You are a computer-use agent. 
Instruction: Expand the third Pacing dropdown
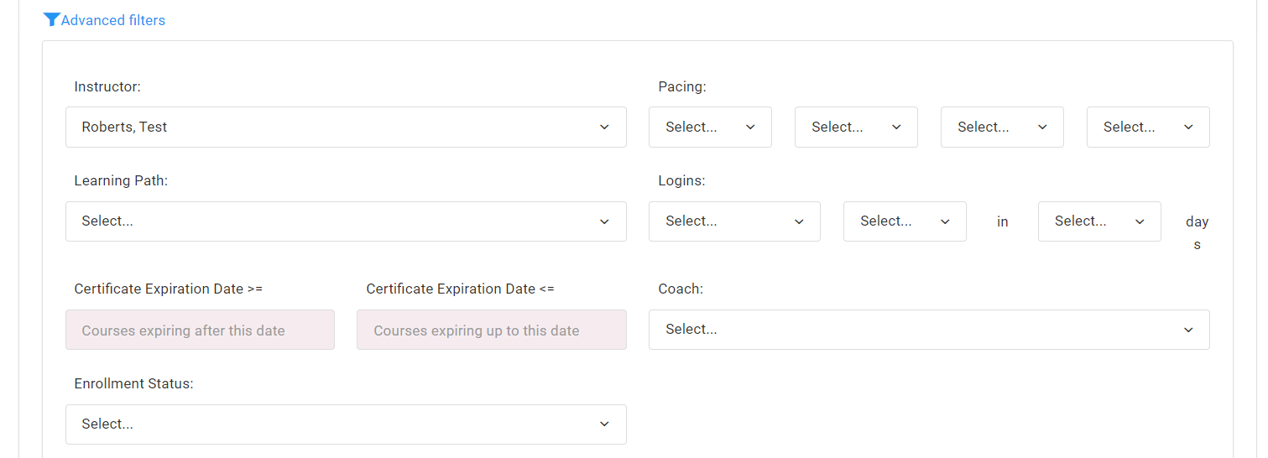click(x=1001, y=128)
